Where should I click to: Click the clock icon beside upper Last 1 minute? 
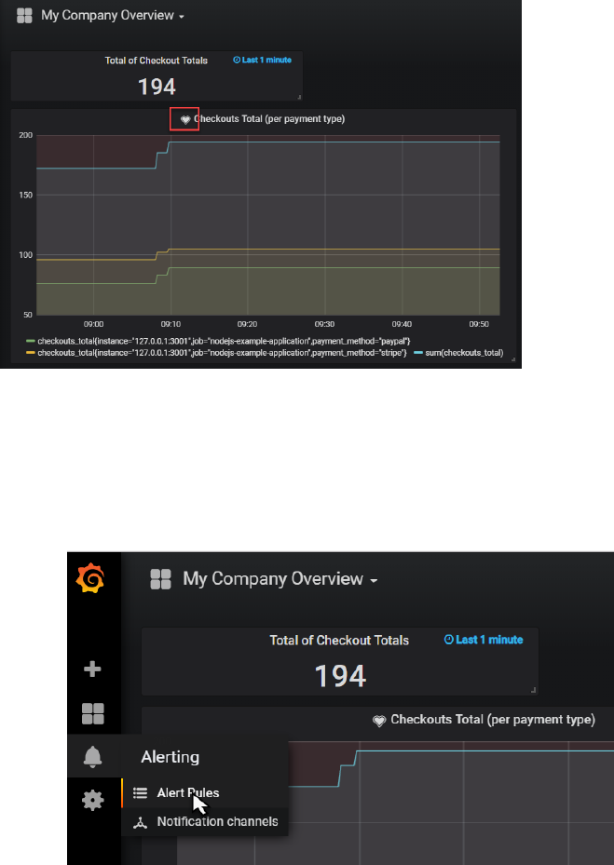click(237, 60)
